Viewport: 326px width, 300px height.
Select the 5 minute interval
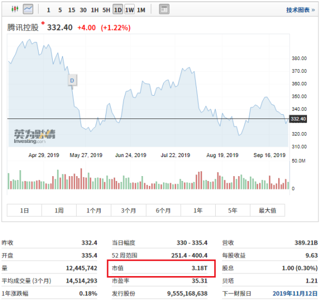point(60,10)
